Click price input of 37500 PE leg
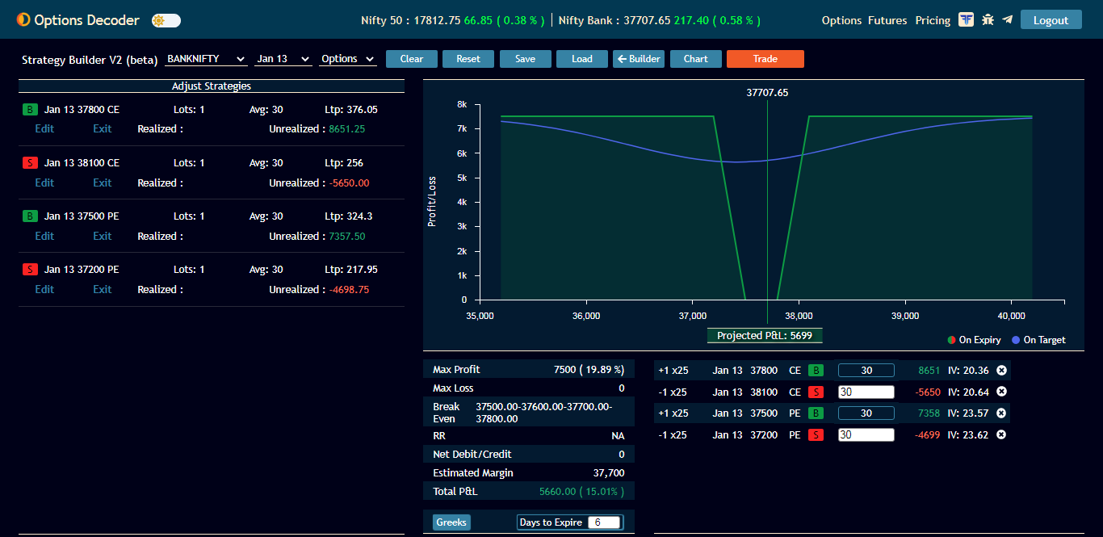 click(866, 413)
